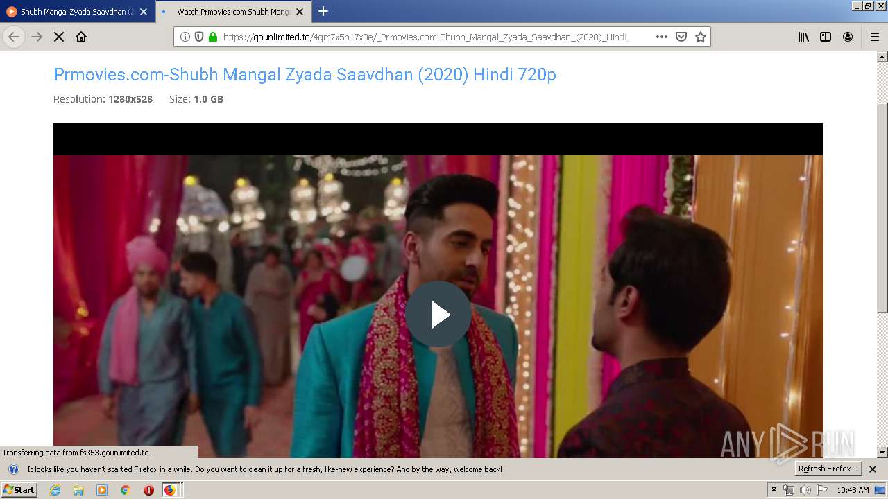Launch Opera browser from taskbar
Image resolution: width=888 pixels, height=499 pixels.
[x=148, y=490]
